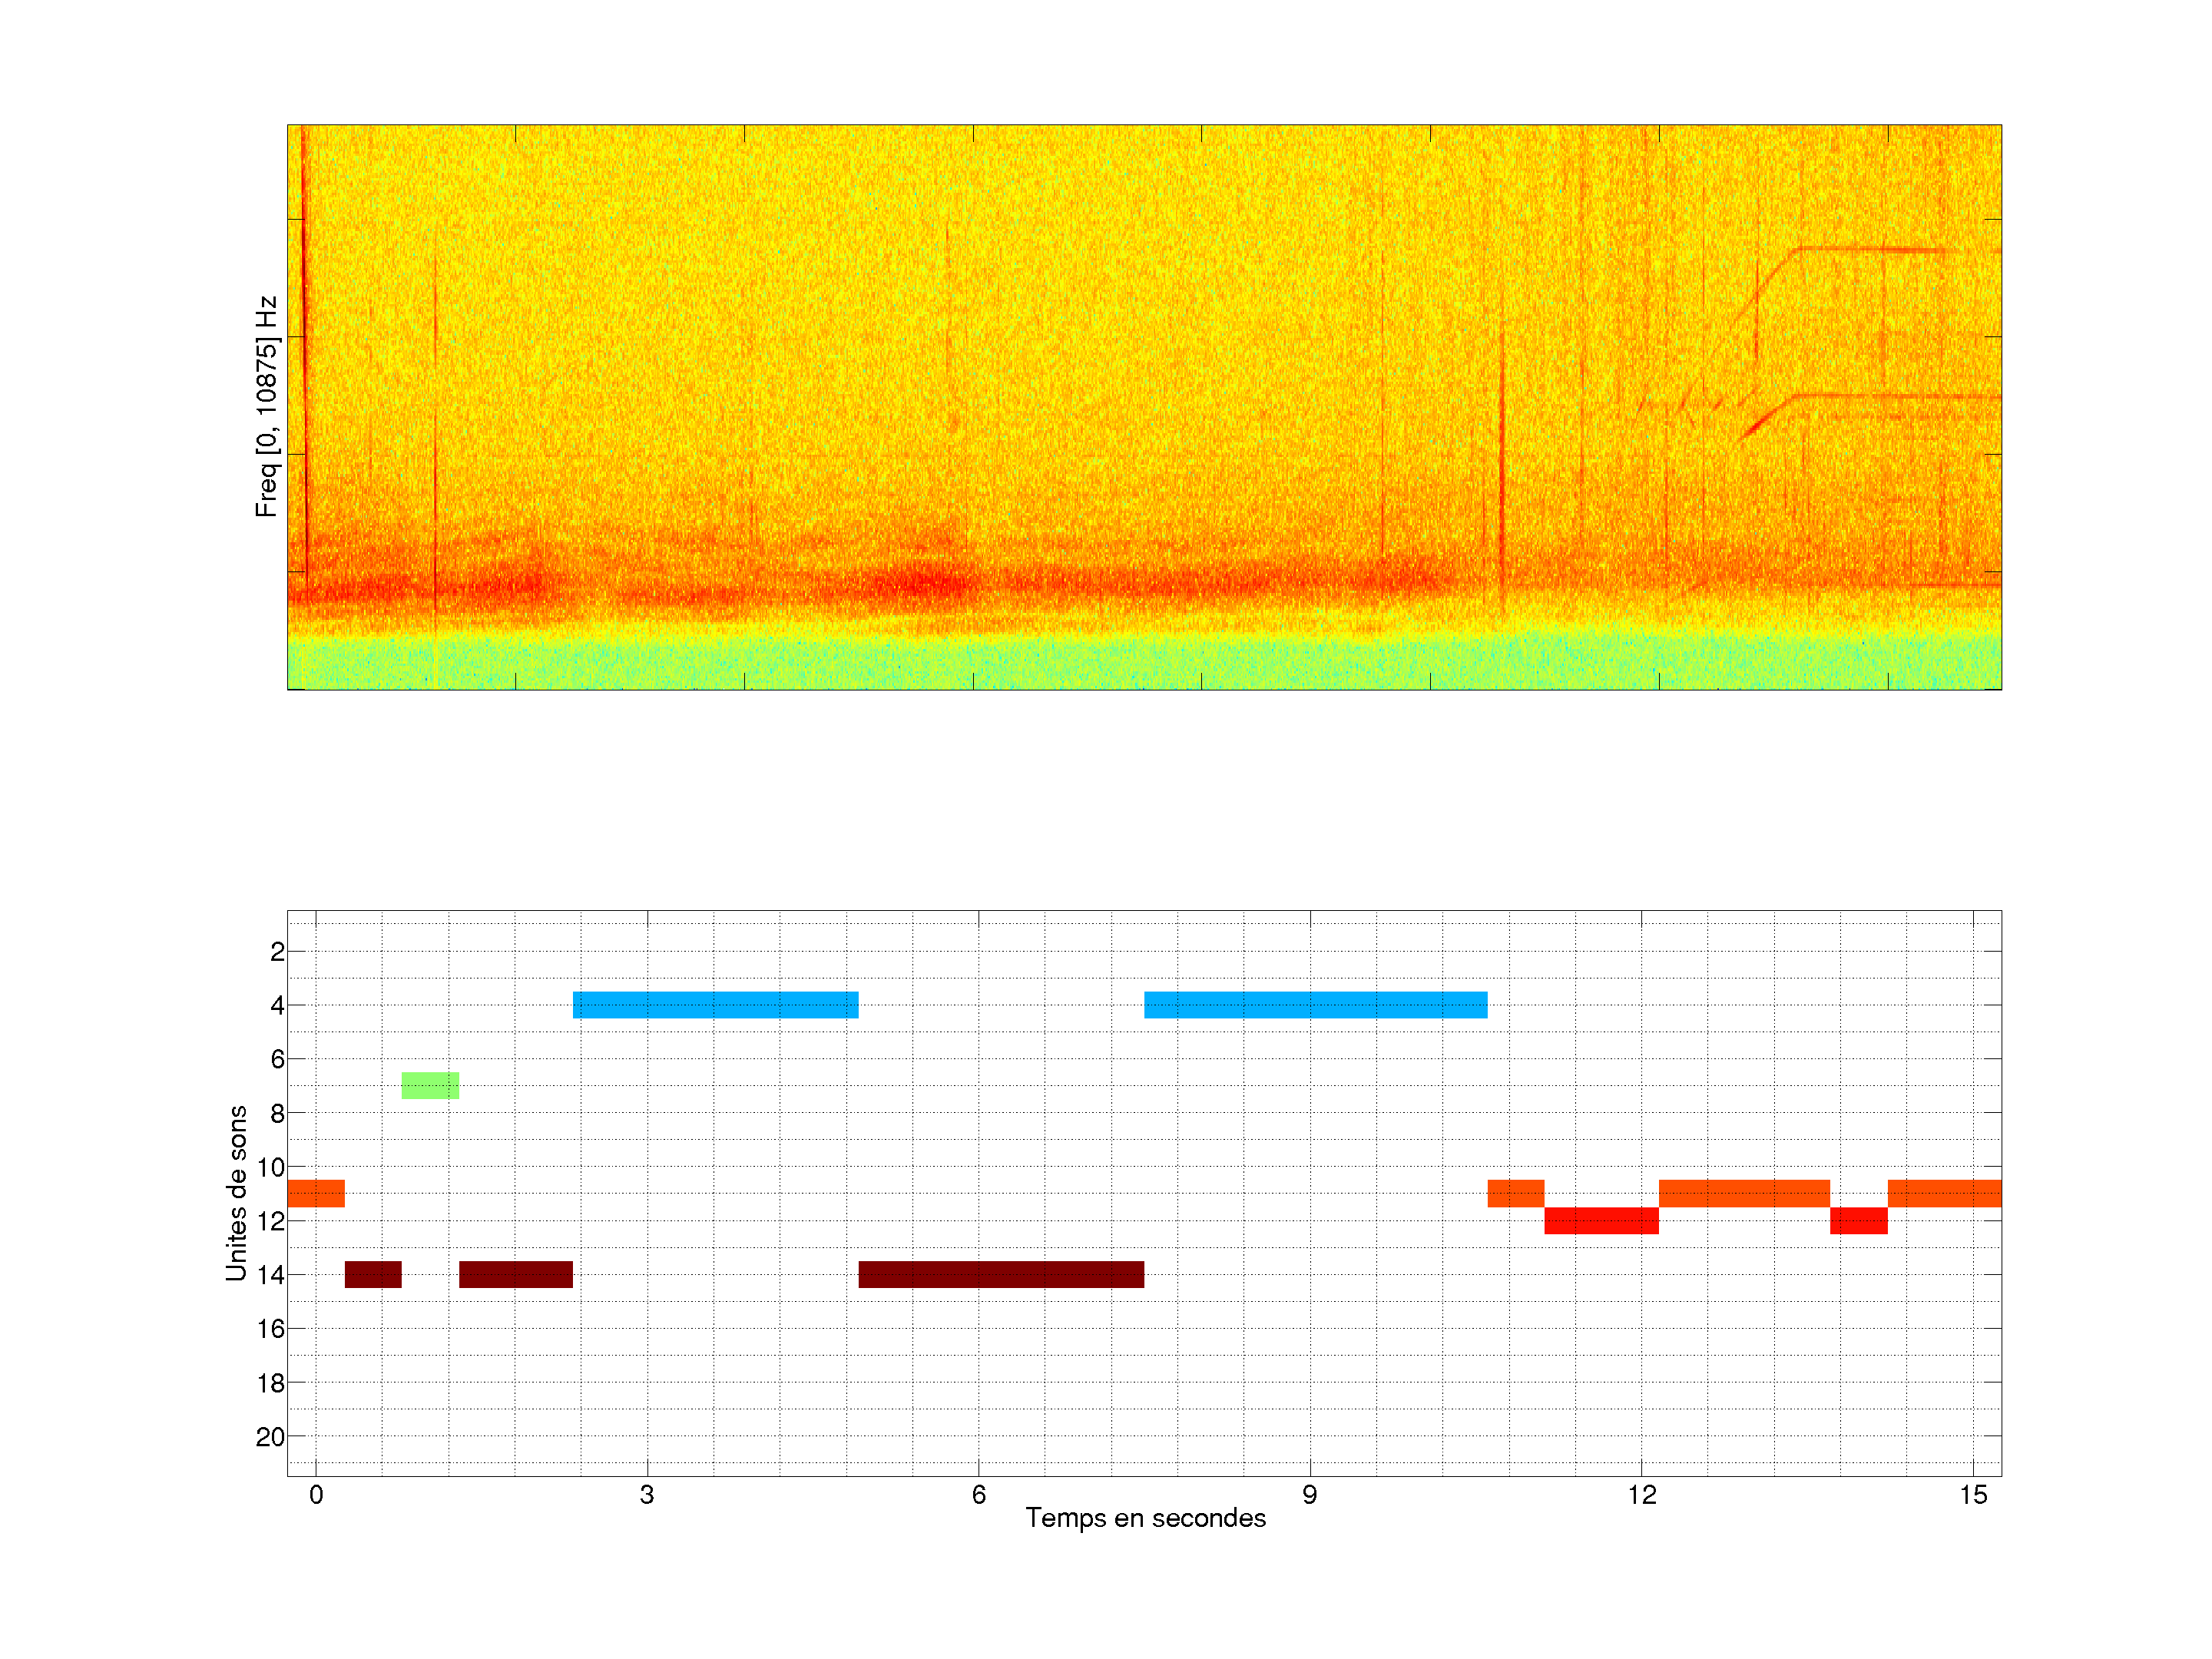The height and width of the screenshot is (1659, 2212).
Task: Click the 'Unites de sons' axis label
Action: [237, 1192]
